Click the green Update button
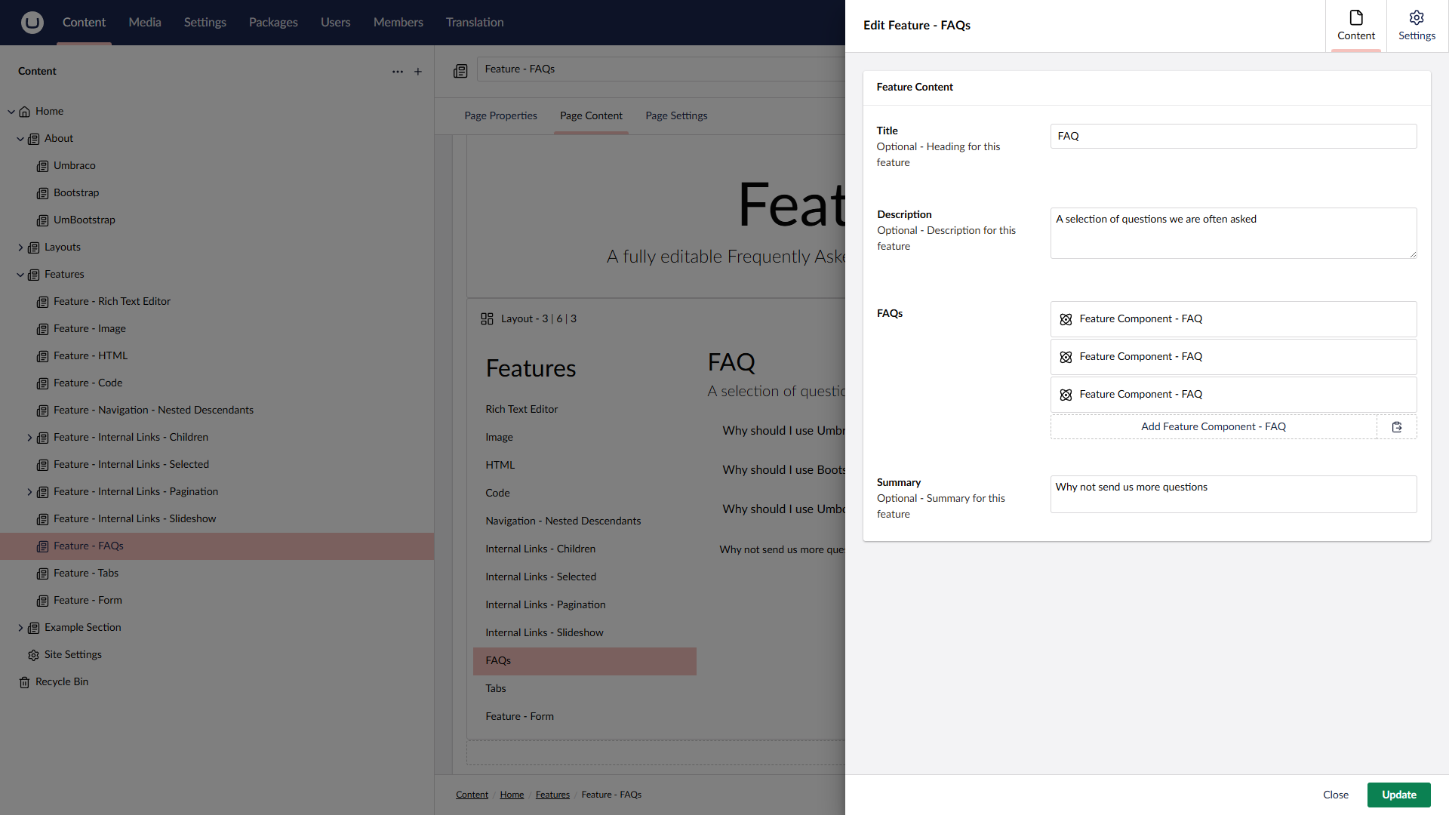 [x=1398, y=795]
